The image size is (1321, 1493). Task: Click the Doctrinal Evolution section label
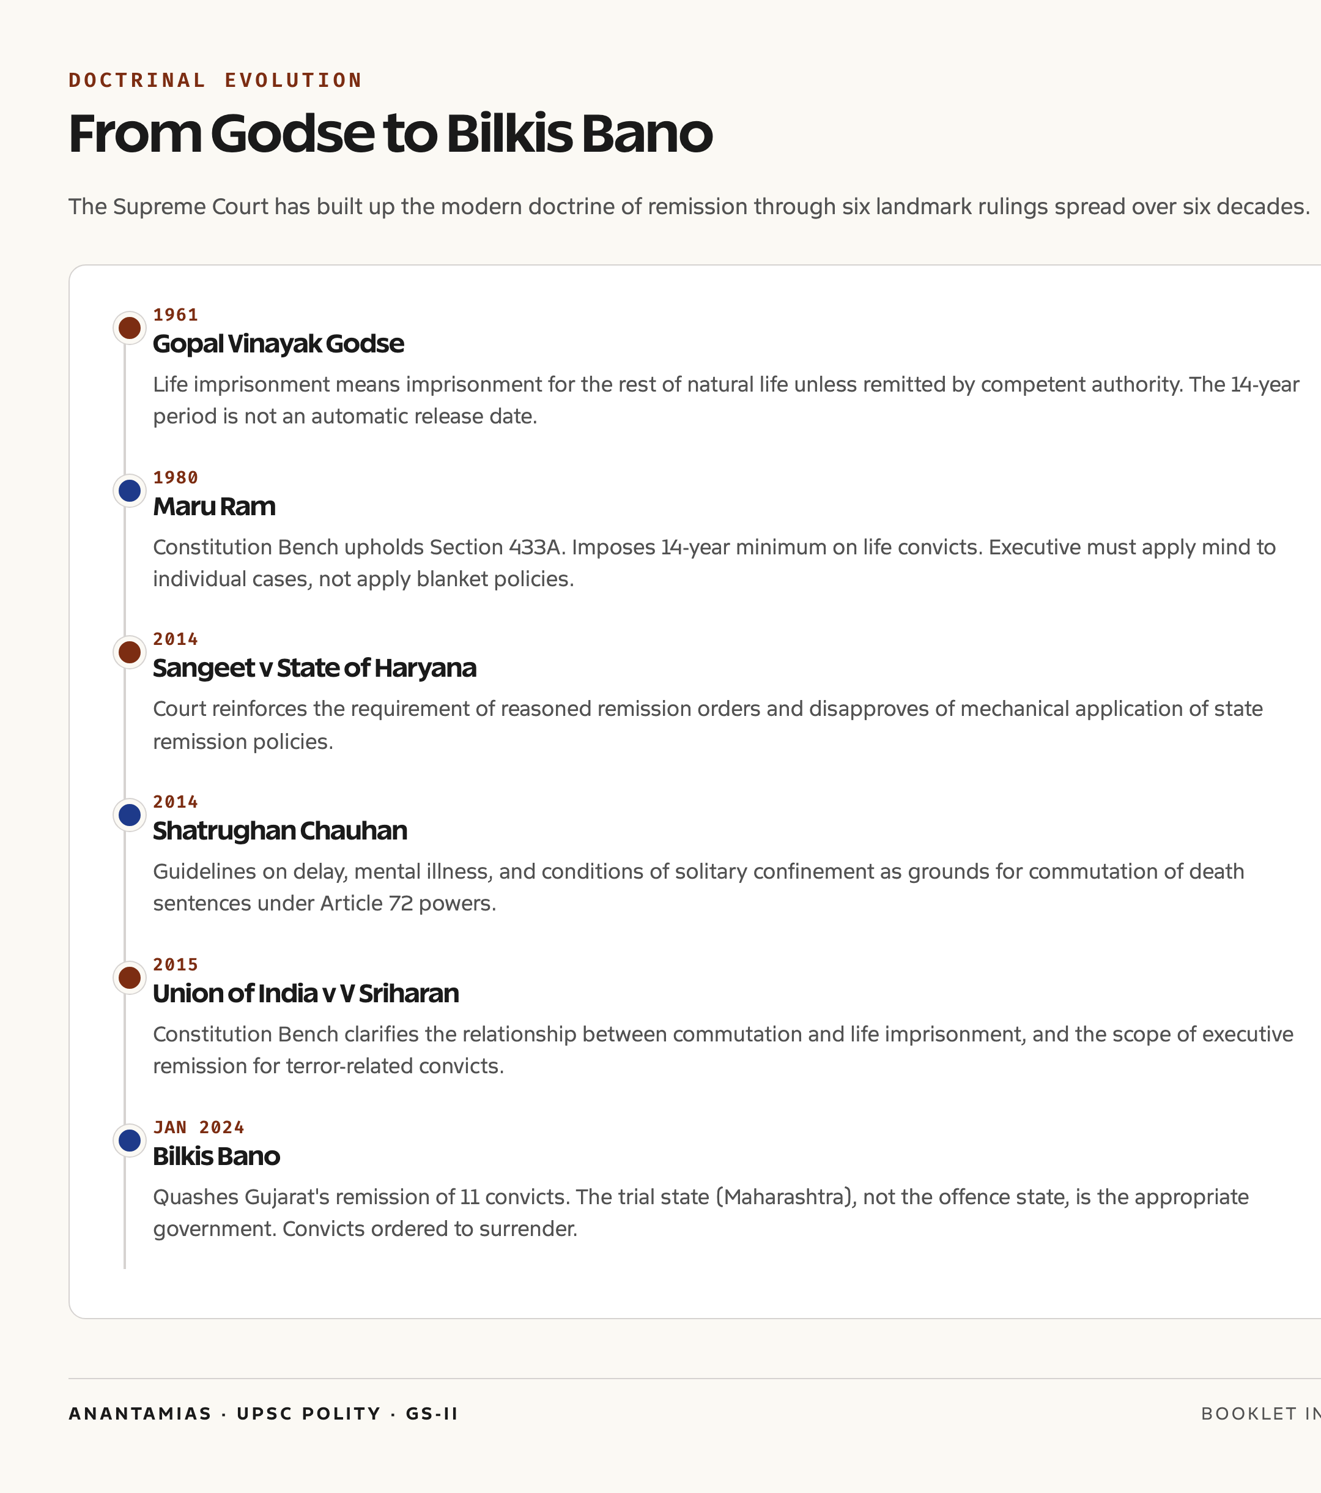[x=215, y=80]
